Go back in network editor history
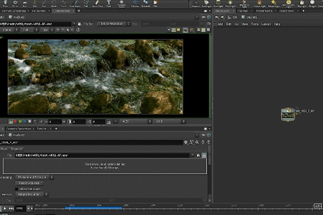The width and height of the screenshot is (323, 215). pyautogui.click(x=217, y=17)
